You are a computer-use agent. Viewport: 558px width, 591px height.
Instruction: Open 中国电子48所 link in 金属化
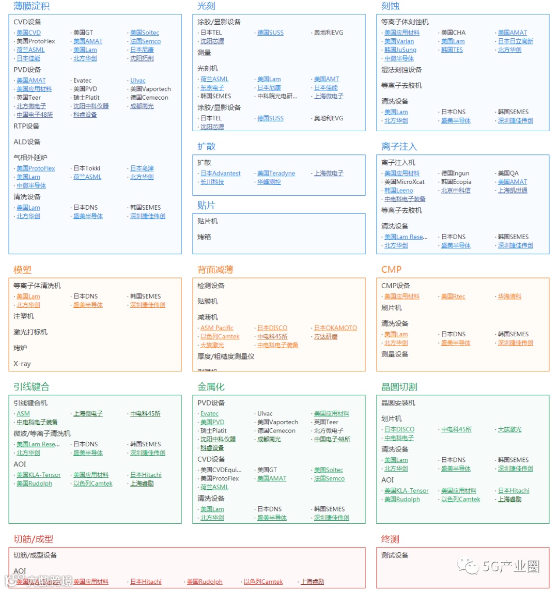[x=332, y=440]
